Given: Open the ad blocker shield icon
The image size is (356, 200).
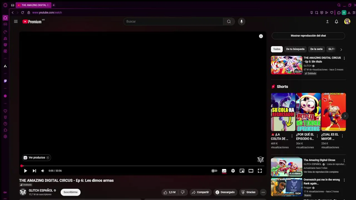Looking at the screenshot, I should coord(322,12).
